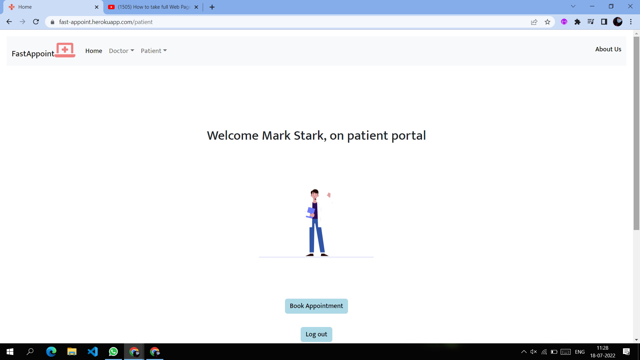The height and width of the screenshot is (360, 640).
Task: Select Home in the navigation bar
Action: [94, 51]
